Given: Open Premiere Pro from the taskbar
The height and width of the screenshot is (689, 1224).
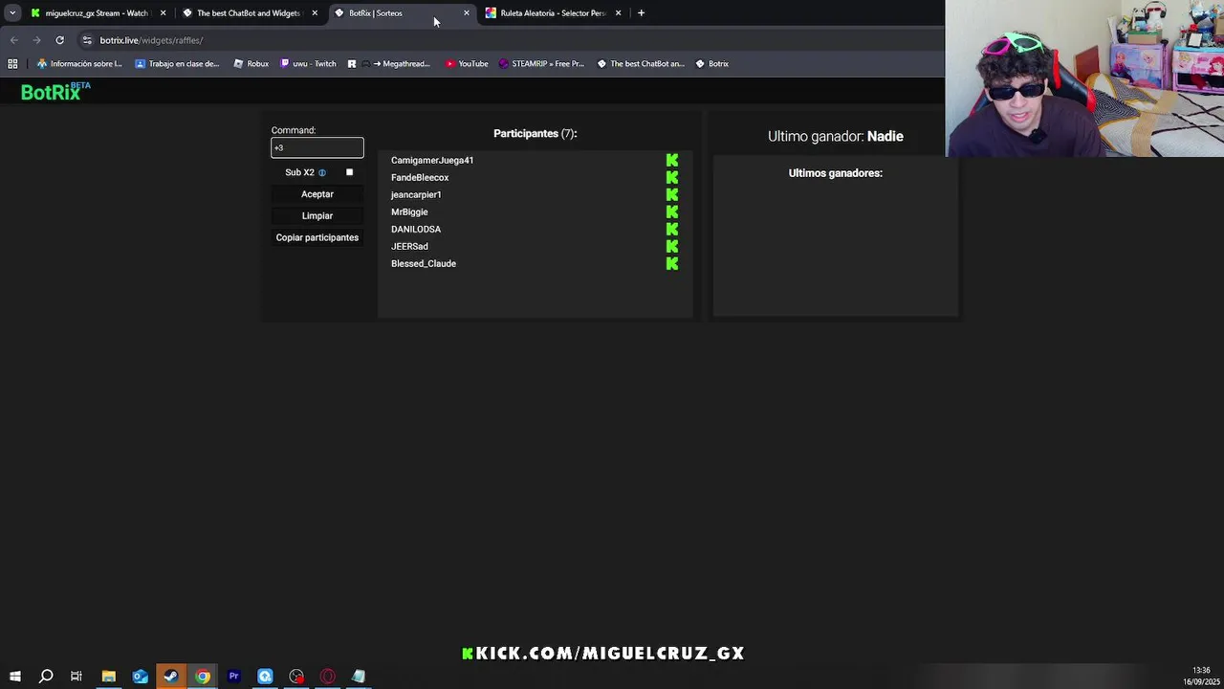Looking at the screenshot, I should click(x=233, y=677).
